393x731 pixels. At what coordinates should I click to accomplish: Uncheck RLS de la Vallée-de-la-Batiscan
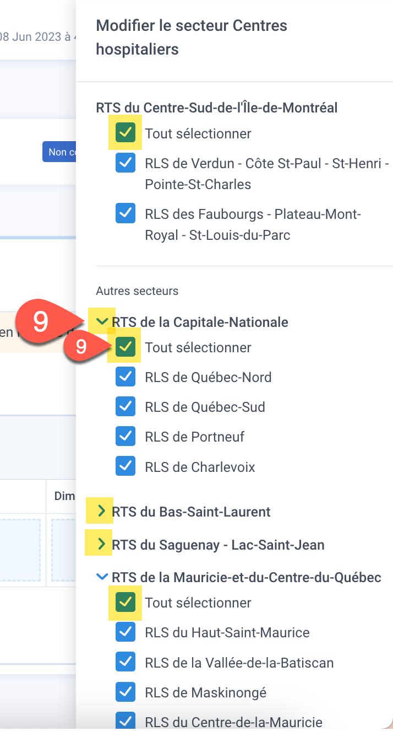point(126,662)
